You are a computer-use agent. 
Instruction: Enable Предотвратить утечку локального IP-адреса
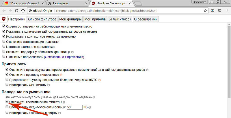coord(7,80)
